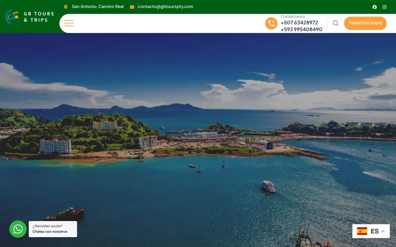Call phone number +507 63428972
The image size is (396, 247).
pos(299,23)
